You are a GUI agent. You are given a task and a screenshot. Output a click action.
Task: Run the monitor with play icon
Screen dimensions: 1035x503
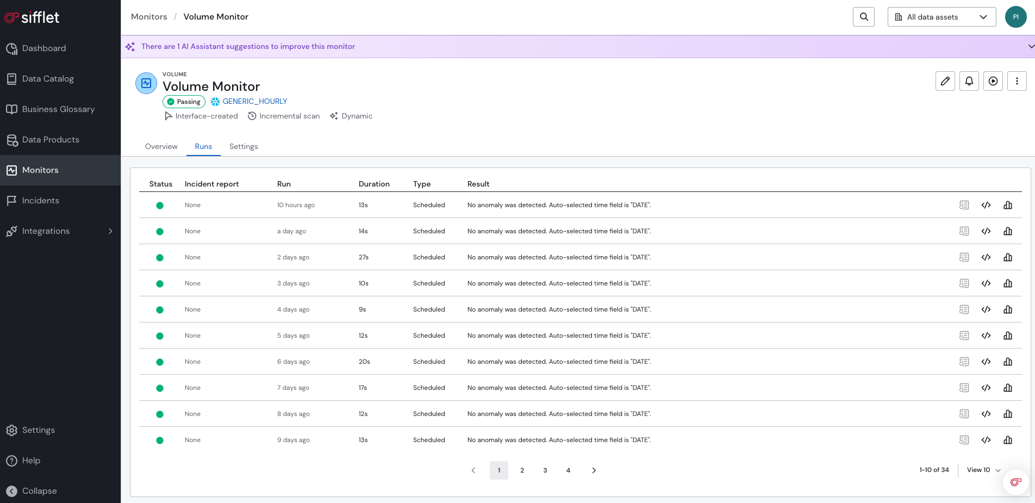pos(993,81)
